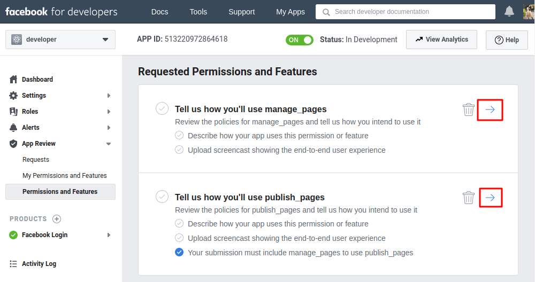Click 'Review the policies for manage_pages' text
Viewport: 535px width, 282px height.
tap(298, 122)
